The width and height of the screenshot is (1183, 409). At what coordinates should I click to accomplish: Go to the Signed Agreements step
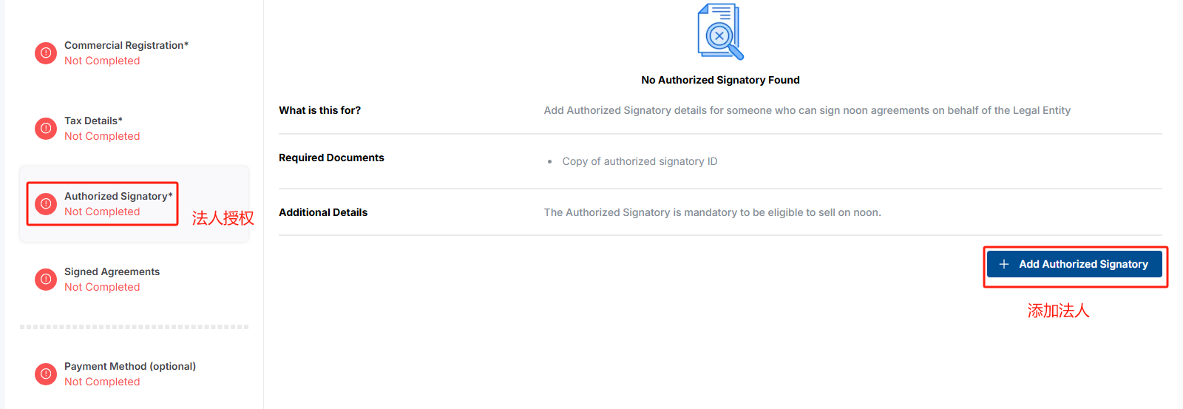pos(112,271)
